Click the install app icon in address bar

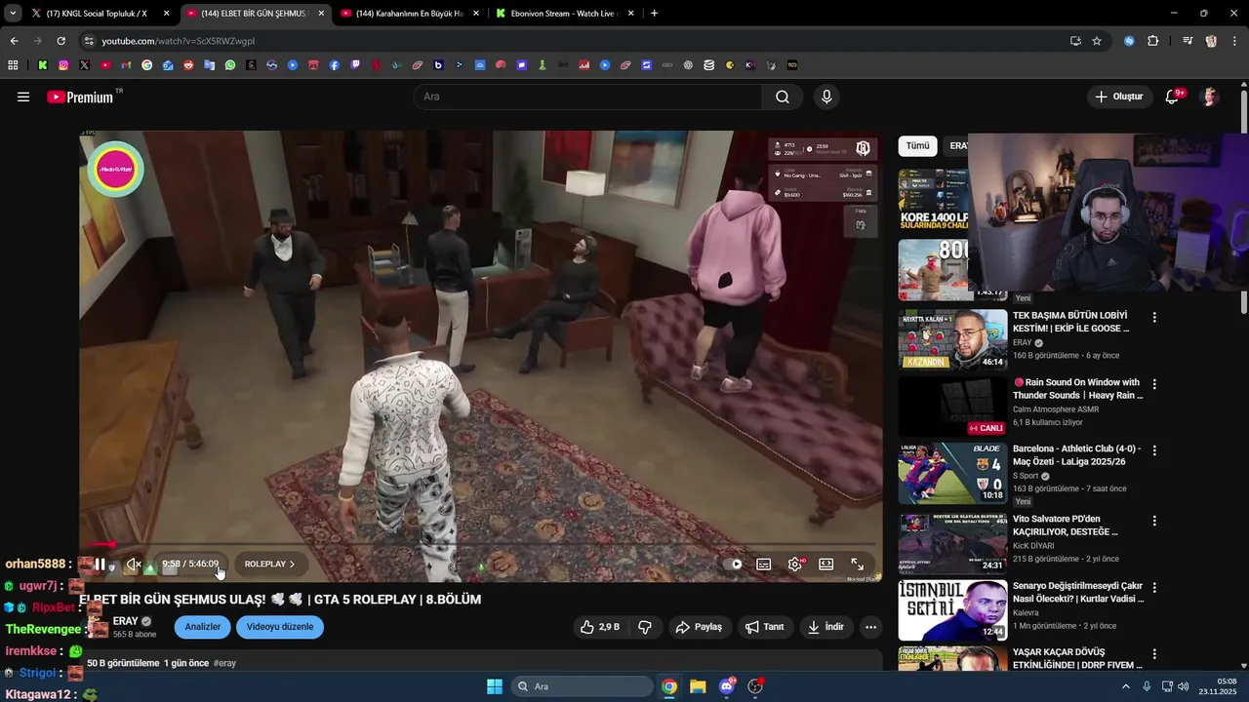pyautogui.click(x=1075, y=41)
